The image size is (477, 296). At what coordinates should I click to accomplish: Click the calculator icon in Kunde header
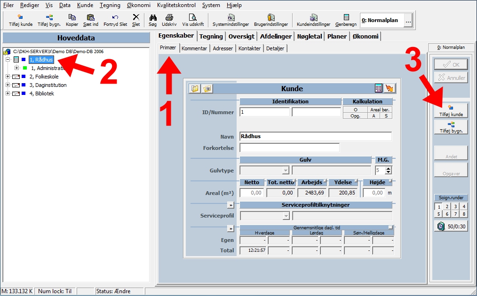coord(378,88)
